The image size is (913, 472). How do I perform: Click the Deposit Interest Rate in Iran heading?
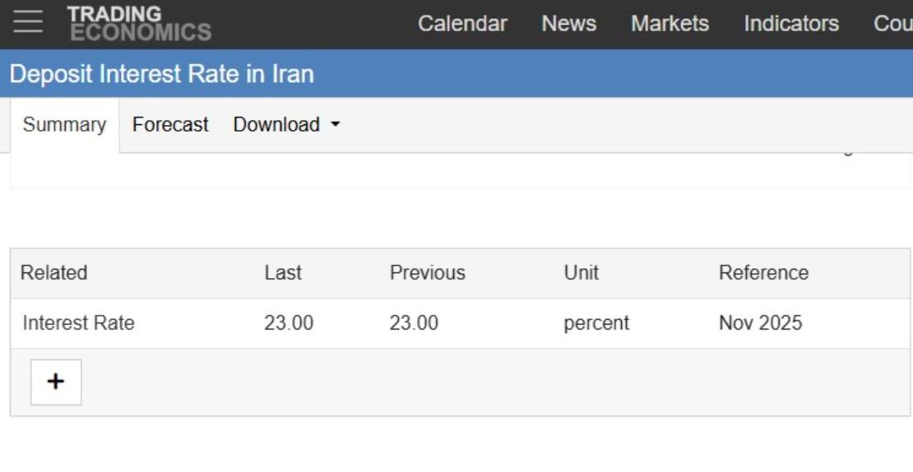162,74
